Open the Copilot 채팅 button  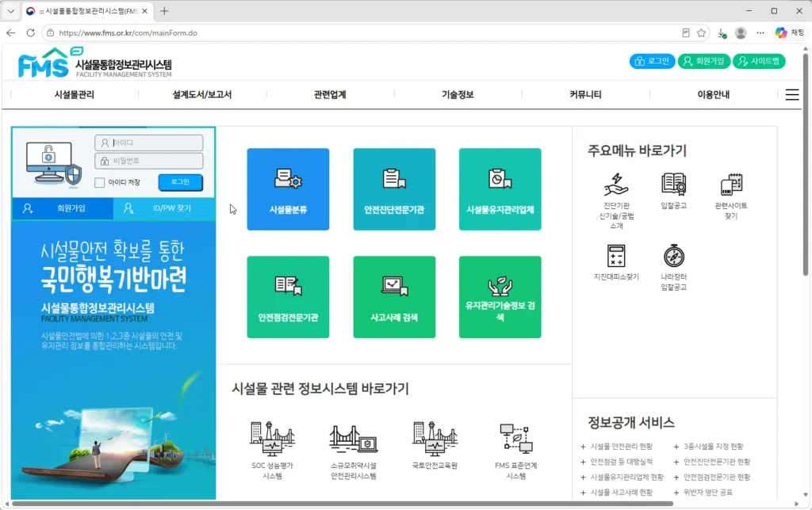click(x=789, y=33)
